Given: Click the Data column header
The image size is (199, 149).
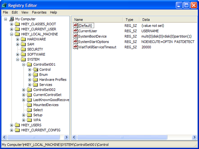Looking at the screenshot, I should click(168, 20).
